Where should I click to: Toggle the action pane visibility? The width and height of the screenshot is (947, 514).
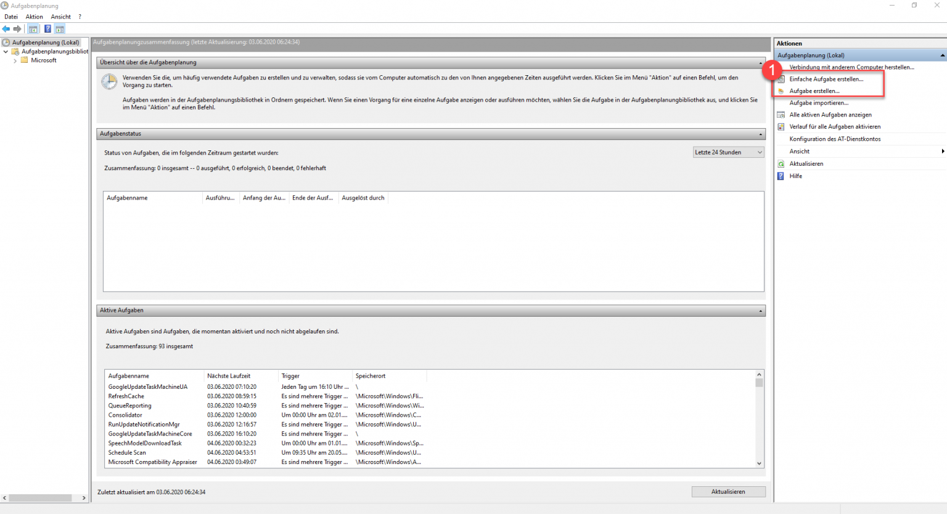[59, 28]
